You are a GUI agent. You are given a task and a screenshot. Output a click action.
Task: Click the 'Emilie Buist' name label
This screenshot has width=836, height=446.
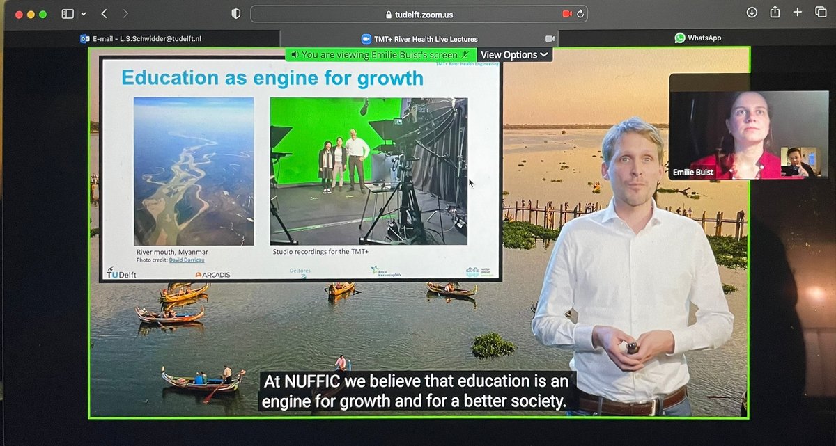pyautogui.click(x=694, y=172)
